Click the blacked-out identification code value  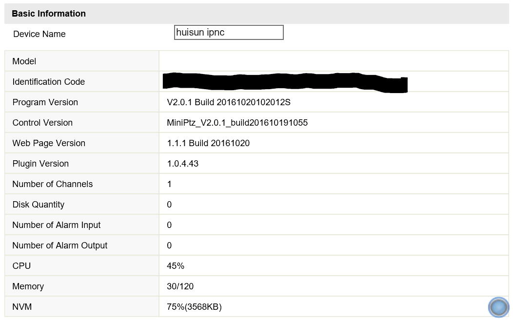tap(285, 82)
